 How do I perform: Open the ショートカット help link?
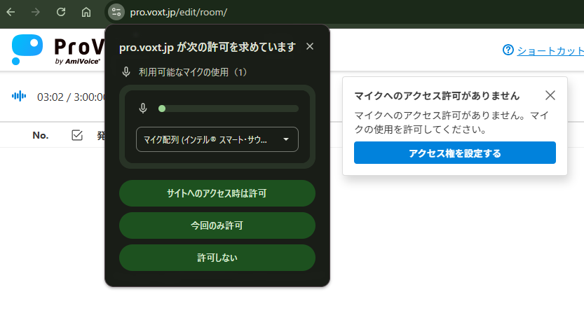(550, 50)
